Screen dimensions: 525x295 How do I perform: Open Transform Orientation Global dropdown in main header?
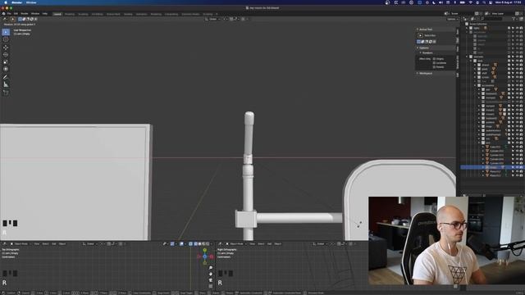pos(213,19)
